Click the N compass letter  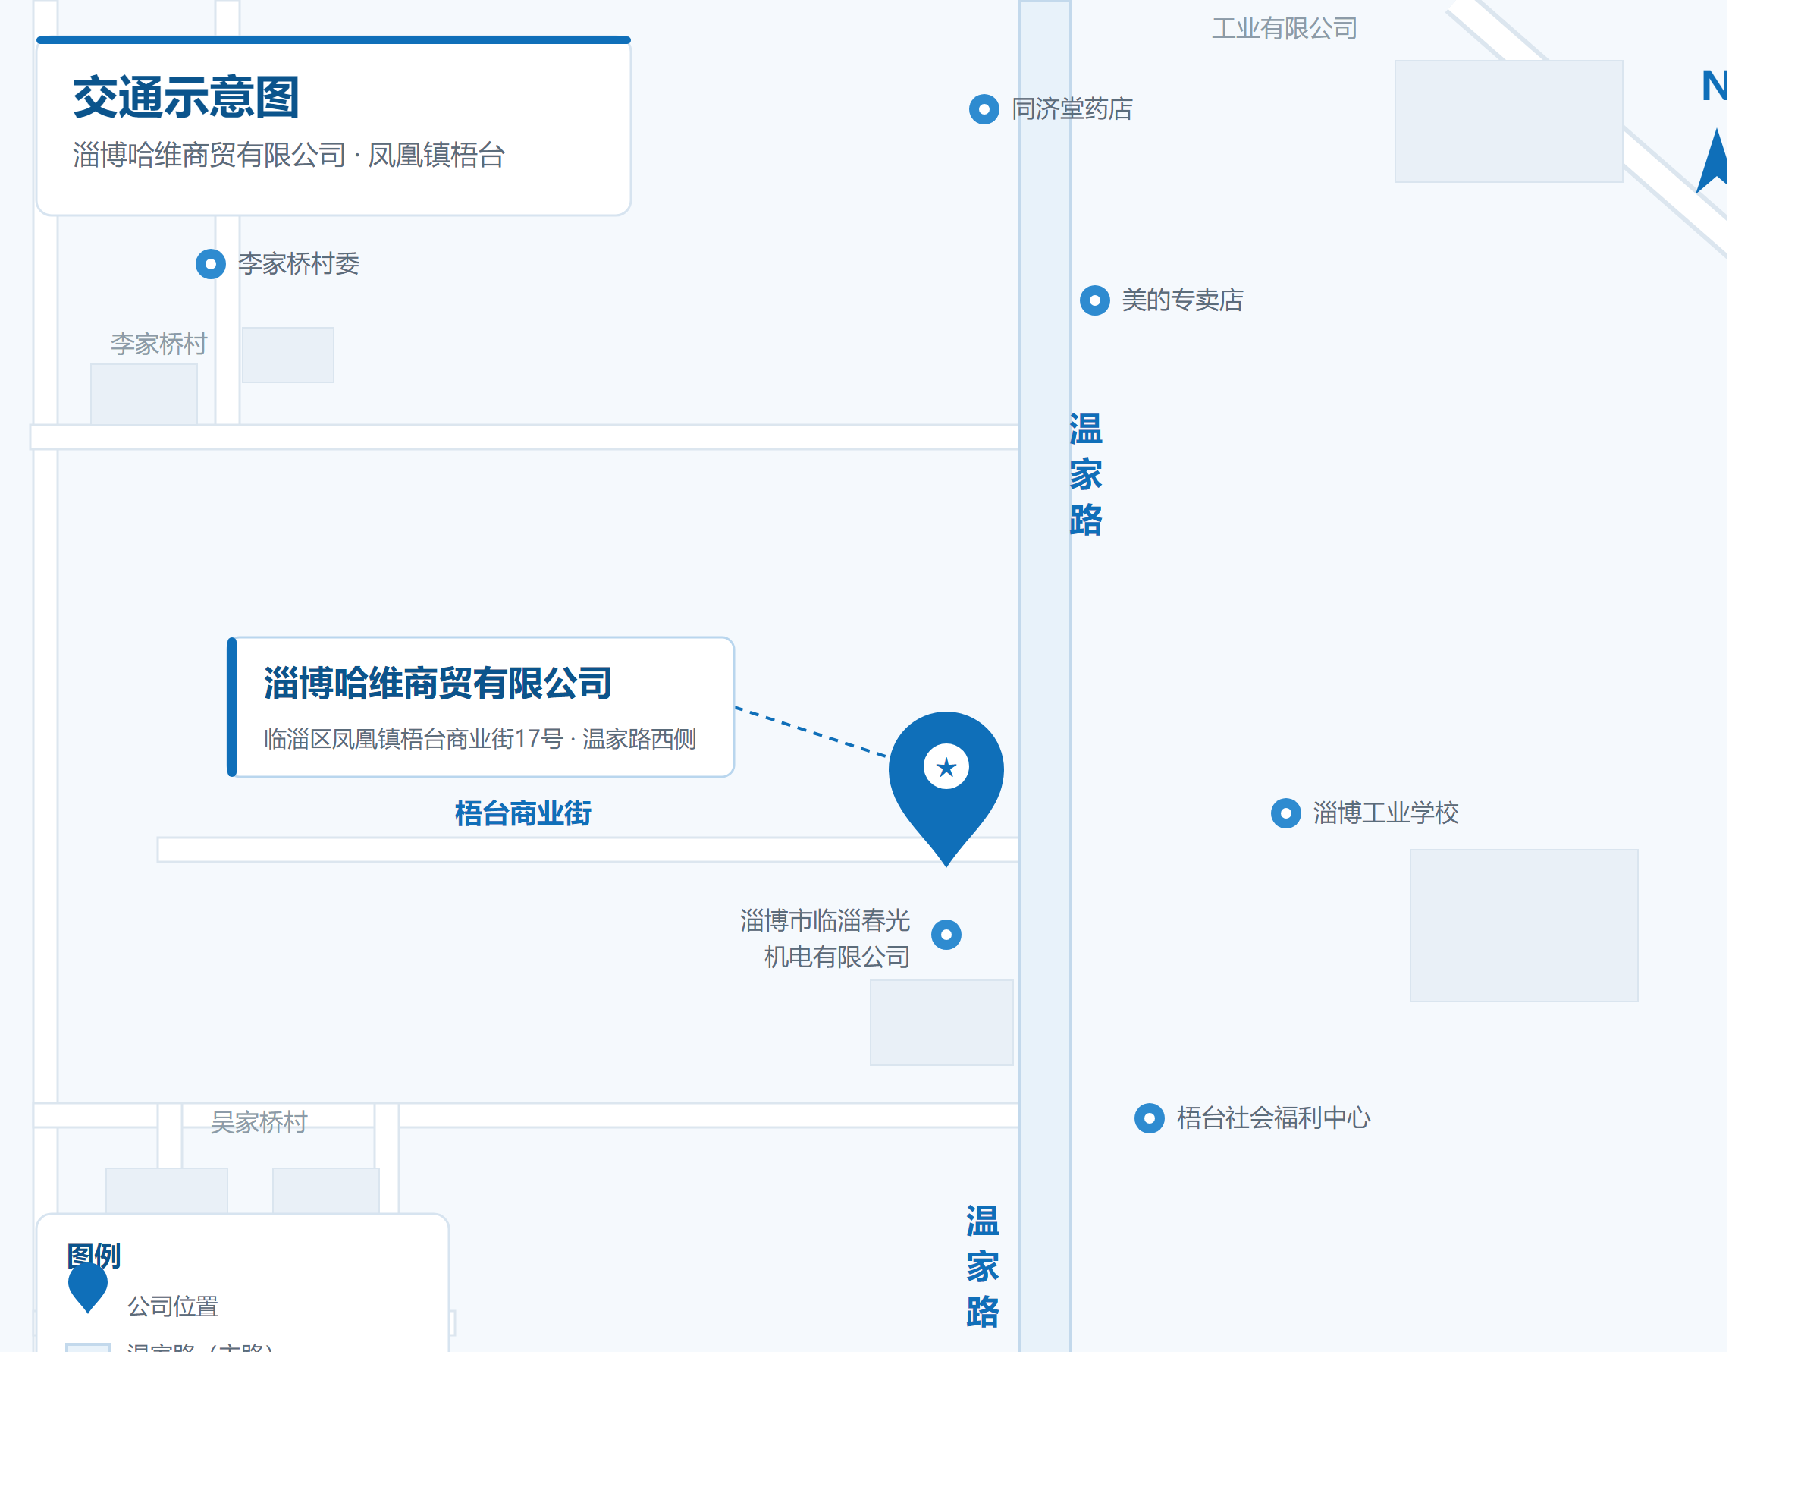(1714, 86)
